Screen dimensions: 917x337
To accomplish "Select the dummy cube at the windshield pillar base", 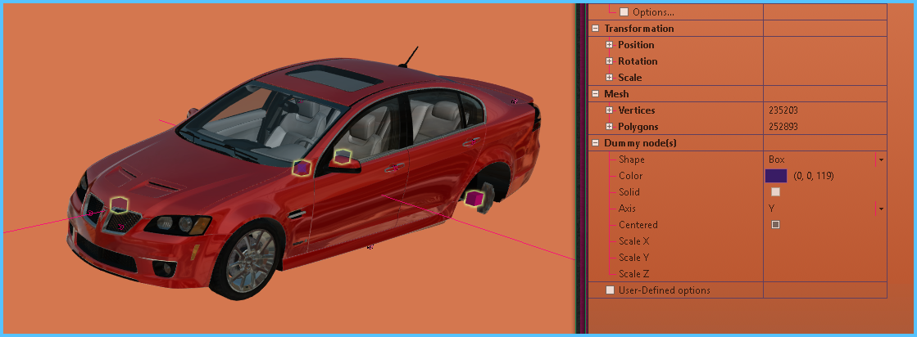I will 302,167.
